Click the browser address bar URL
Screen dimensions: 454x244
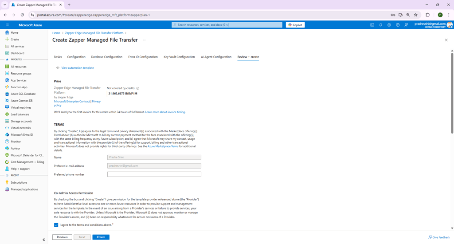(93, 15)
